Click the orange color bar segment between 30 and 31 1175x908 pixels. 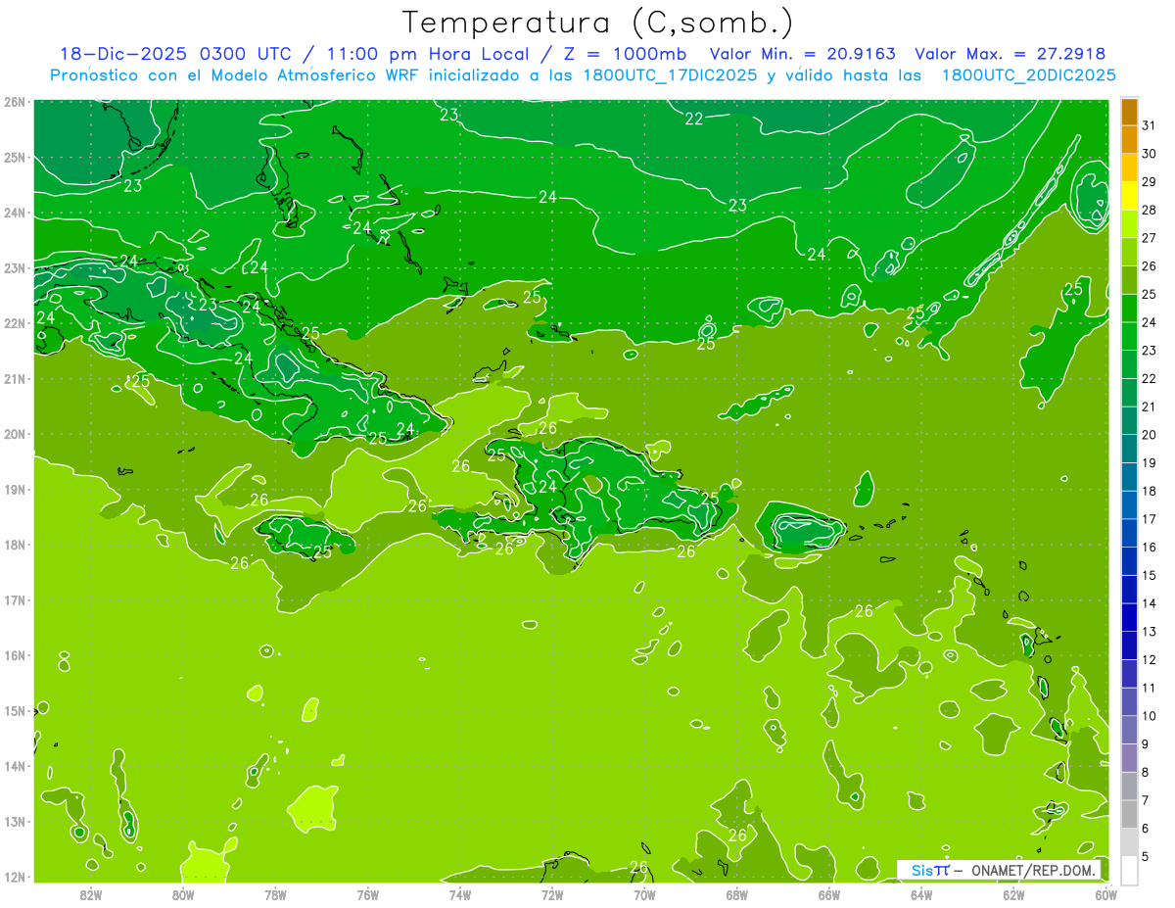click(x=1129, y=140)
